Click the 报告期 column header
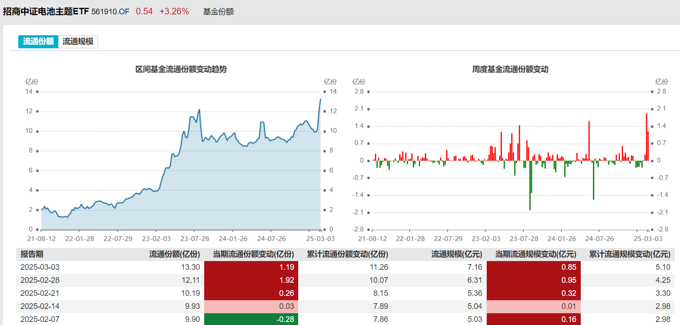Viewport: 680px width, 325px height. 32,254
